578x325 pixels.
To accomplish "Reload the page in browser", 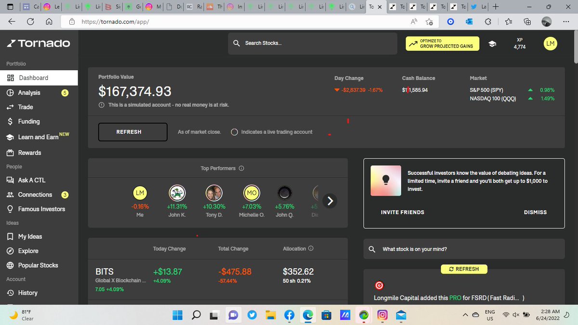I will point(30,22).
